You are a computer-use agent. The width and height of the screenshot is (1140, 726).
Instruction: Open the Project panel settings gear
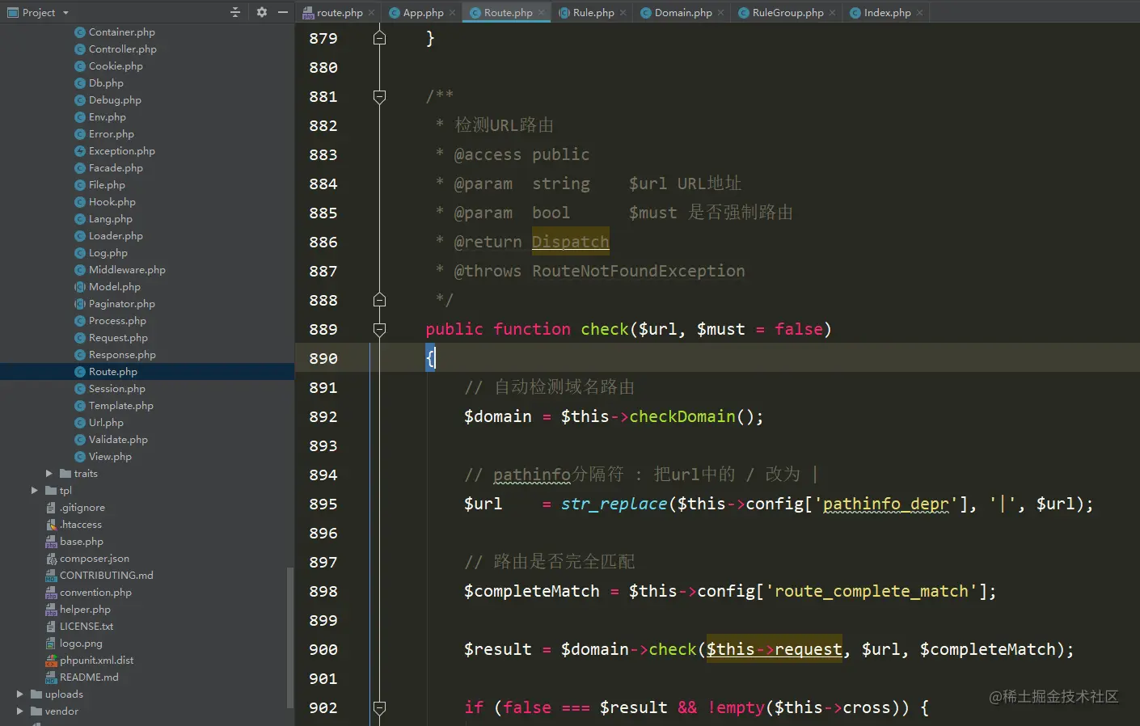261,12
